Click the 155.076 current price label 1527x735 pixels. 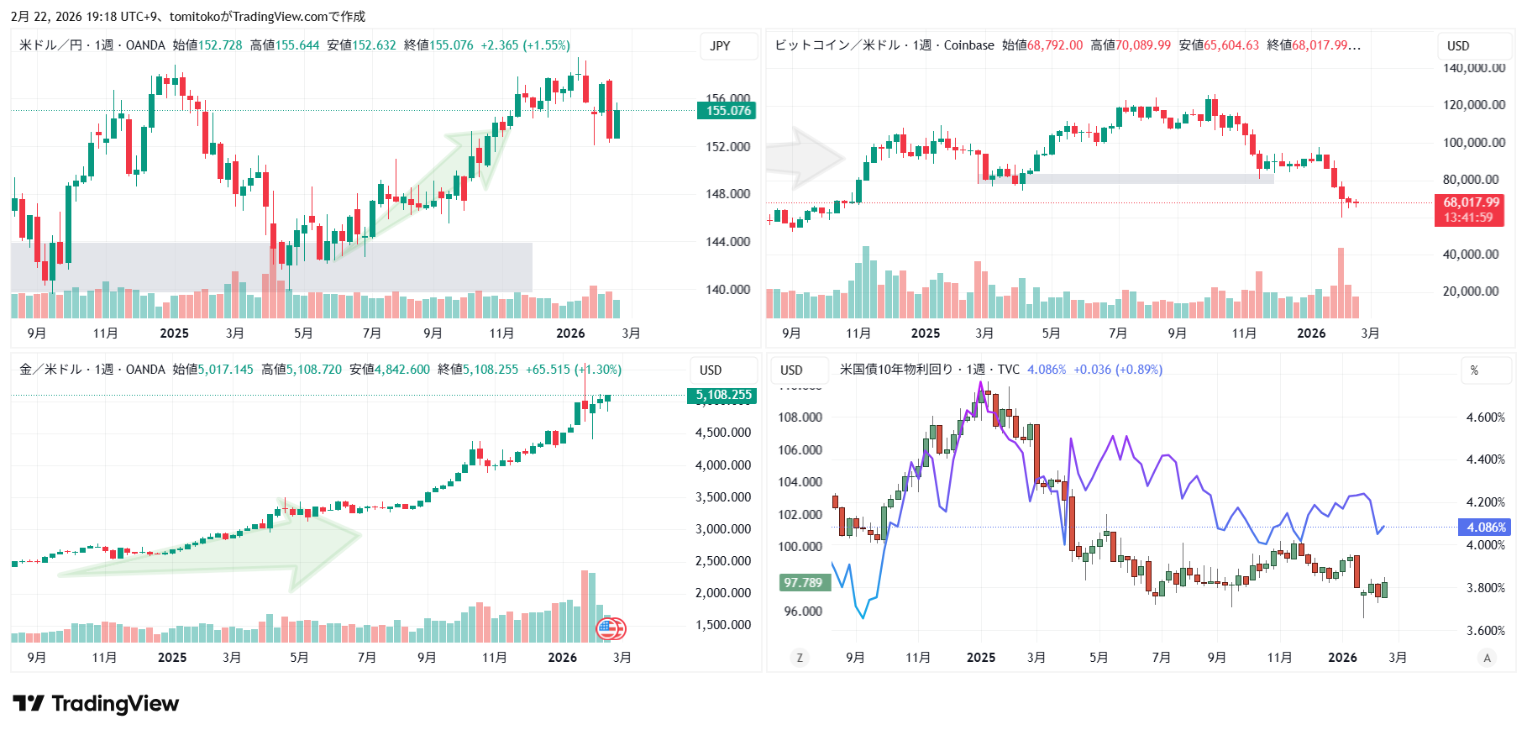[727, 111]
